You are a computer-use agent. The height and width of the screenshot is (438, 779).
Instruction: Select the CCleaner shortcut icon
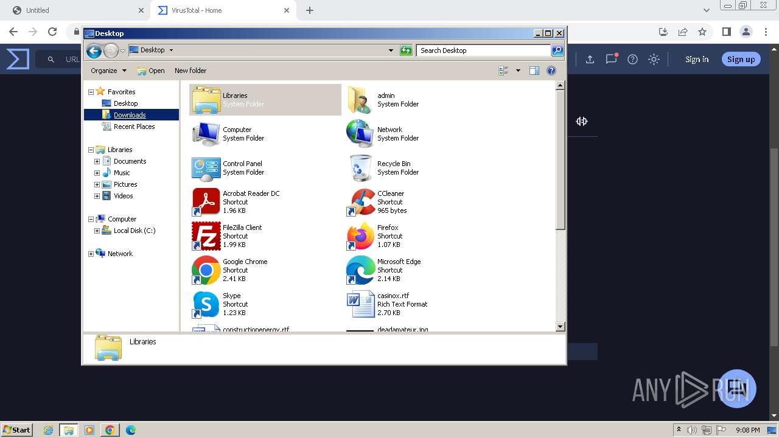(x=360, y=202)
